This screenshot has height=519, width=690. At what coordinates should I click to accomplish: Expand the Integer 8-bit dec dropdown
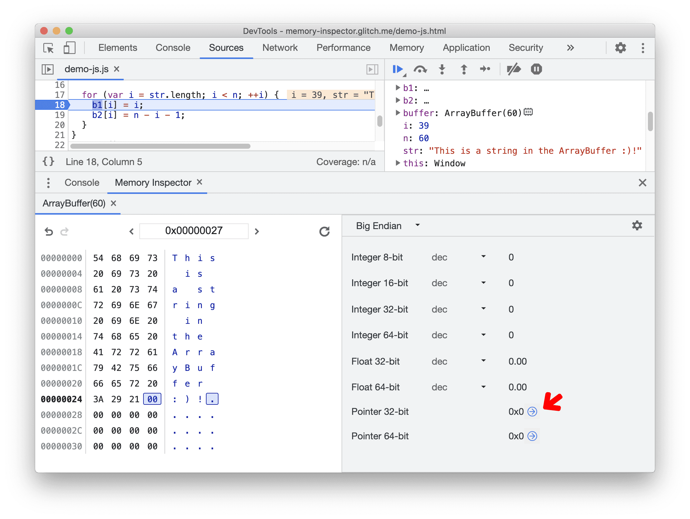tap(482, 256)
